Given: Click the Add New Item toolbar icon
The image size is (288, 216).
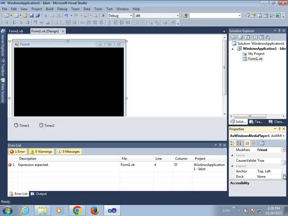Looking at the screenshot, I should click(x=16, y=16).
